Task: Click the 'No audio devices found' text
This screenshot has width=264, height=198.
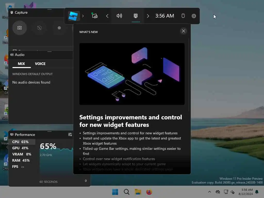Action: [x=31, y=82]
